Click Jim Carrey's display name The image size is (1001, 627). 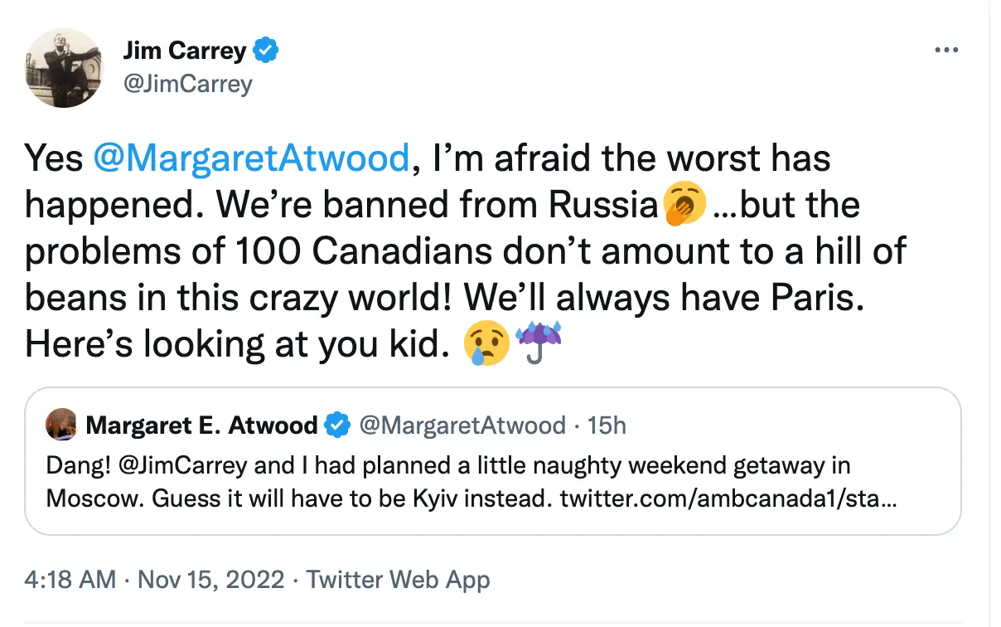184,50
